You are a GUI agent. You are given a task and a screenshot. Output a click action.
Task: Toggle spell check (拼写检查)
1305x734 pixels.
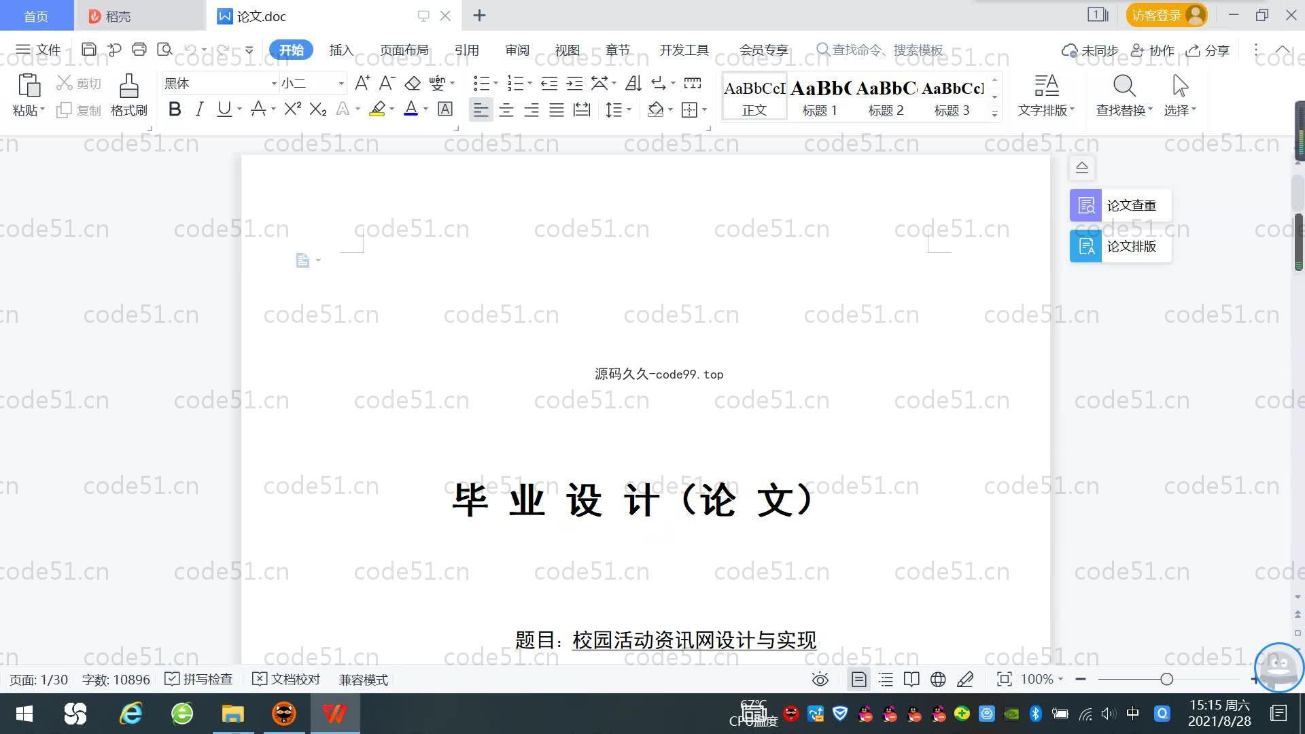coord(198,679)
